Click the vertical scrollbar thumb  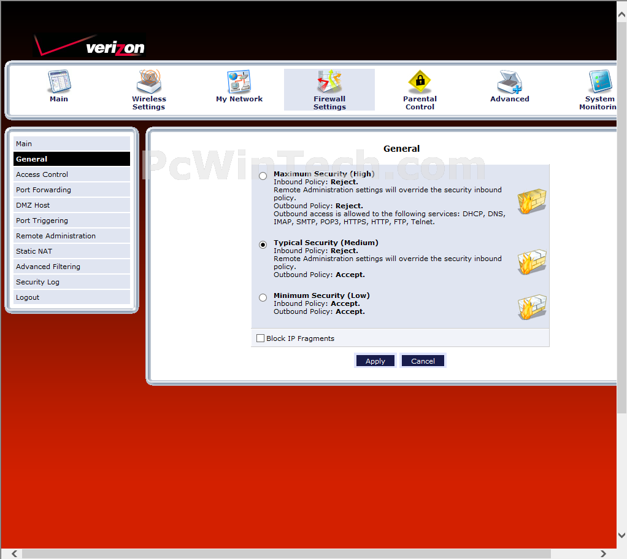pos(621,218)
